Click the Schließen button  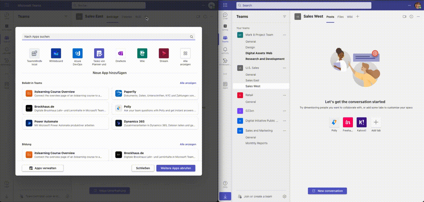point(143,168)
